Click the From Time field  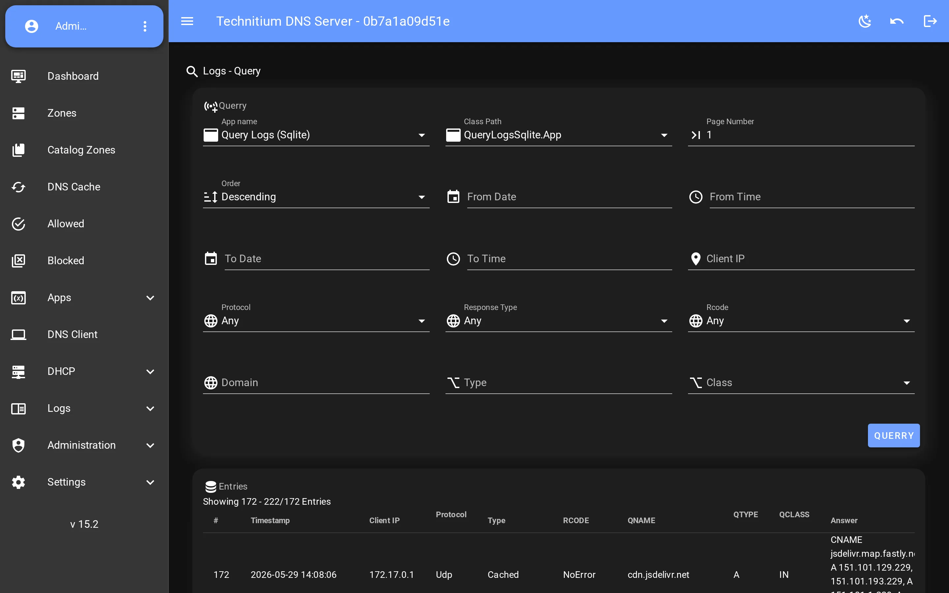812,197
